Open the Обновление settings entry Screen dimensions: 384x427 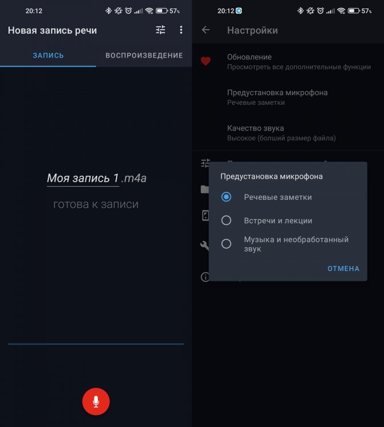click(288, 62)
